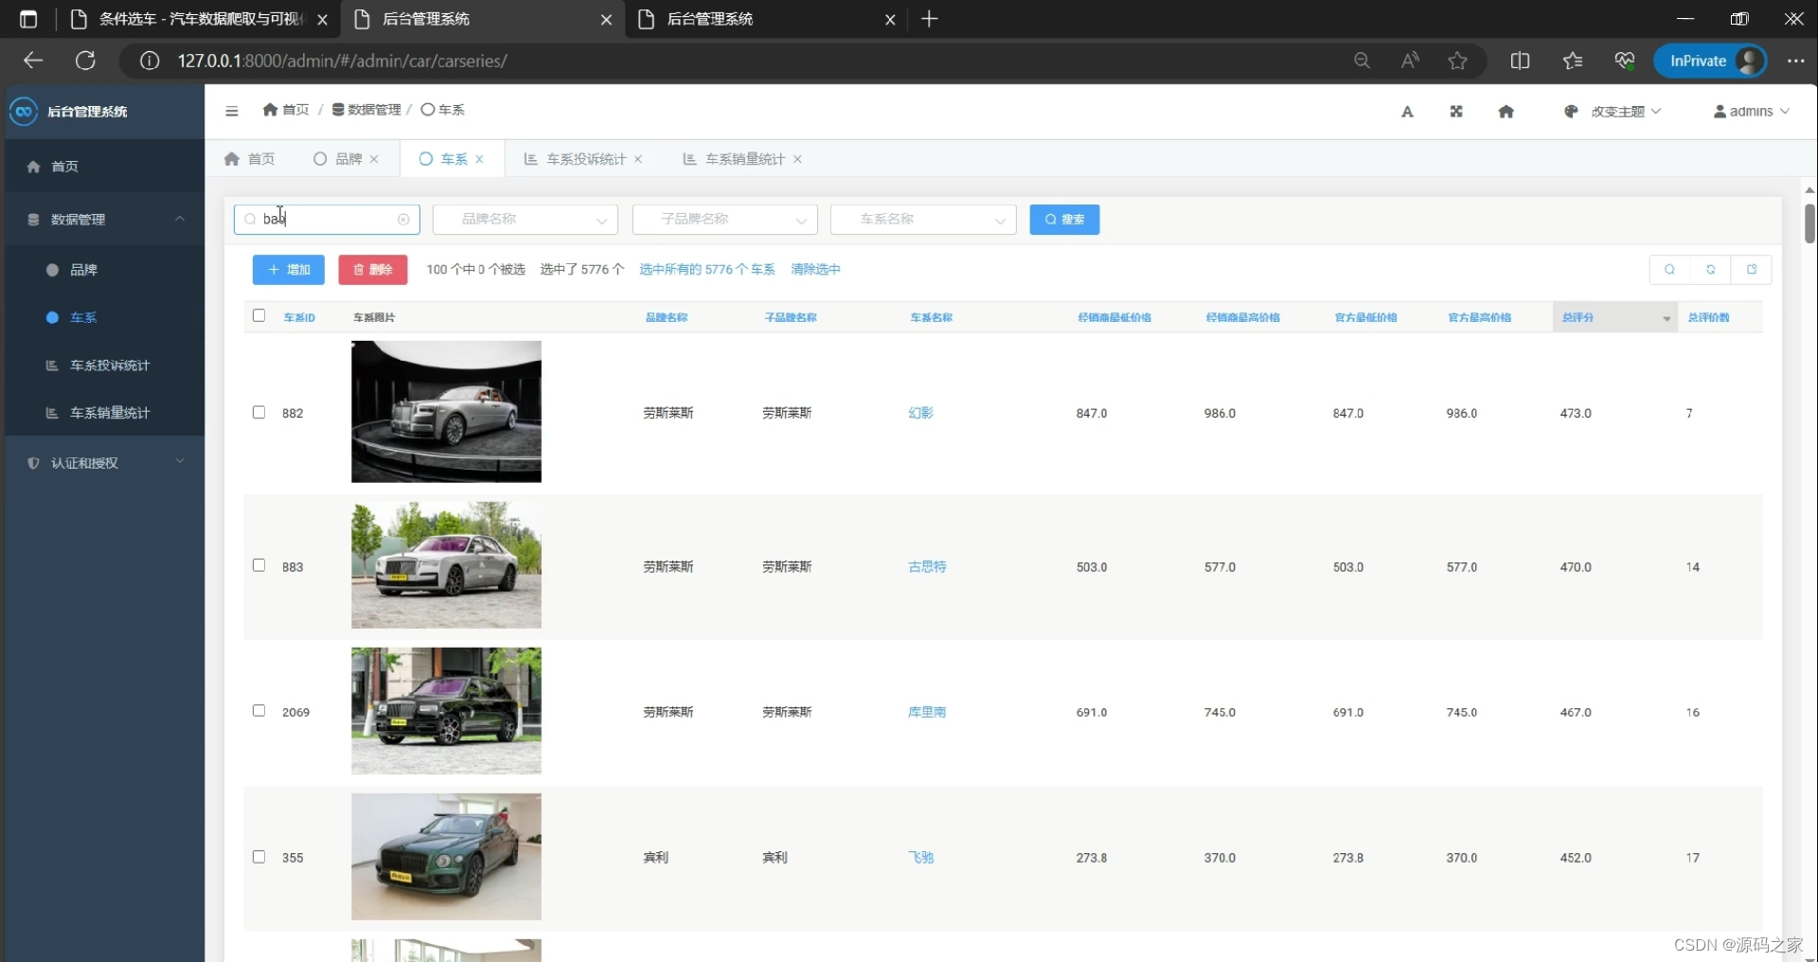Collapse sidebar with hamburger icon
The height and width of the screenshot is (962, 1818).
(x=232, y=111)
